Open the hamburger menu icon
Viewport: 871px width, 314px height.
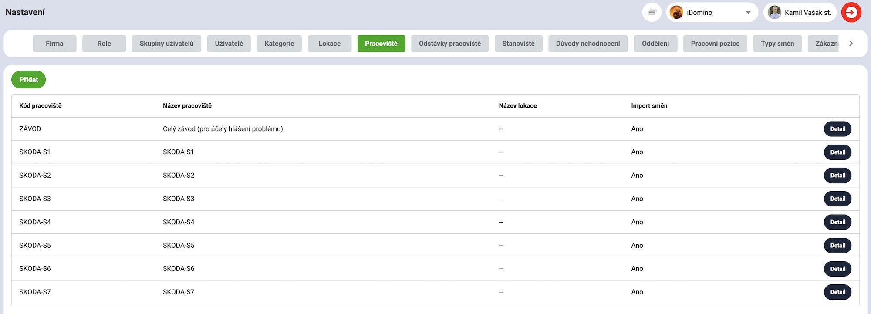pos(652,12)
